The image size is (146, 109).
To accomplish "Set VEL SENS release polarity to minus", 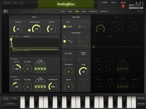I will click(x=45, y=71).
